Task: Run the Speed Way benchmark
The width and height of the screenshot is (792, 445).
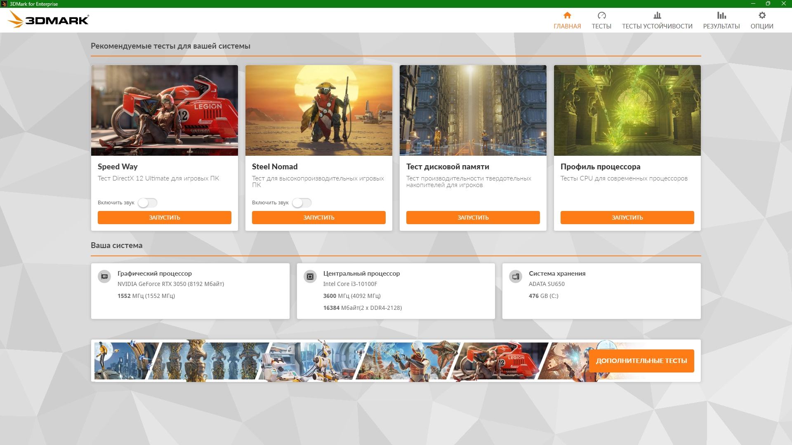Action: [x=164, y=218]
